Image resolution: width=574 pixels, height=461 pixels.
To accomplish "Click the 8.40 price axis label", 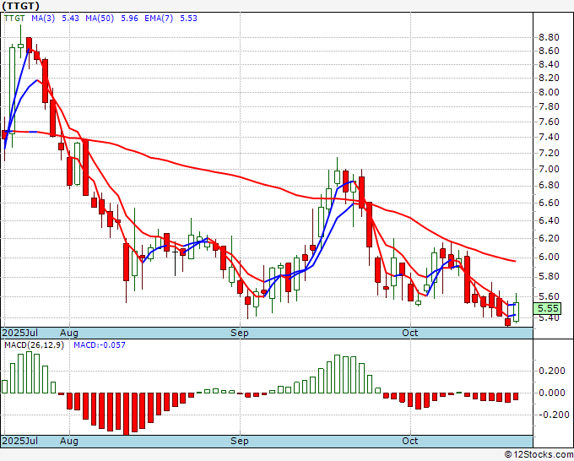I will [x=549, y=64].
